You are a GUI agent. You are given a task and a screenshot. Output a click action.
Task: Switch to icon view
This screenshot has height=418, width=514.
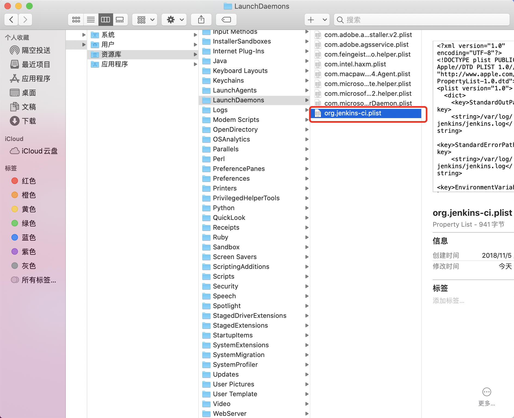click(x=76, y=20)
